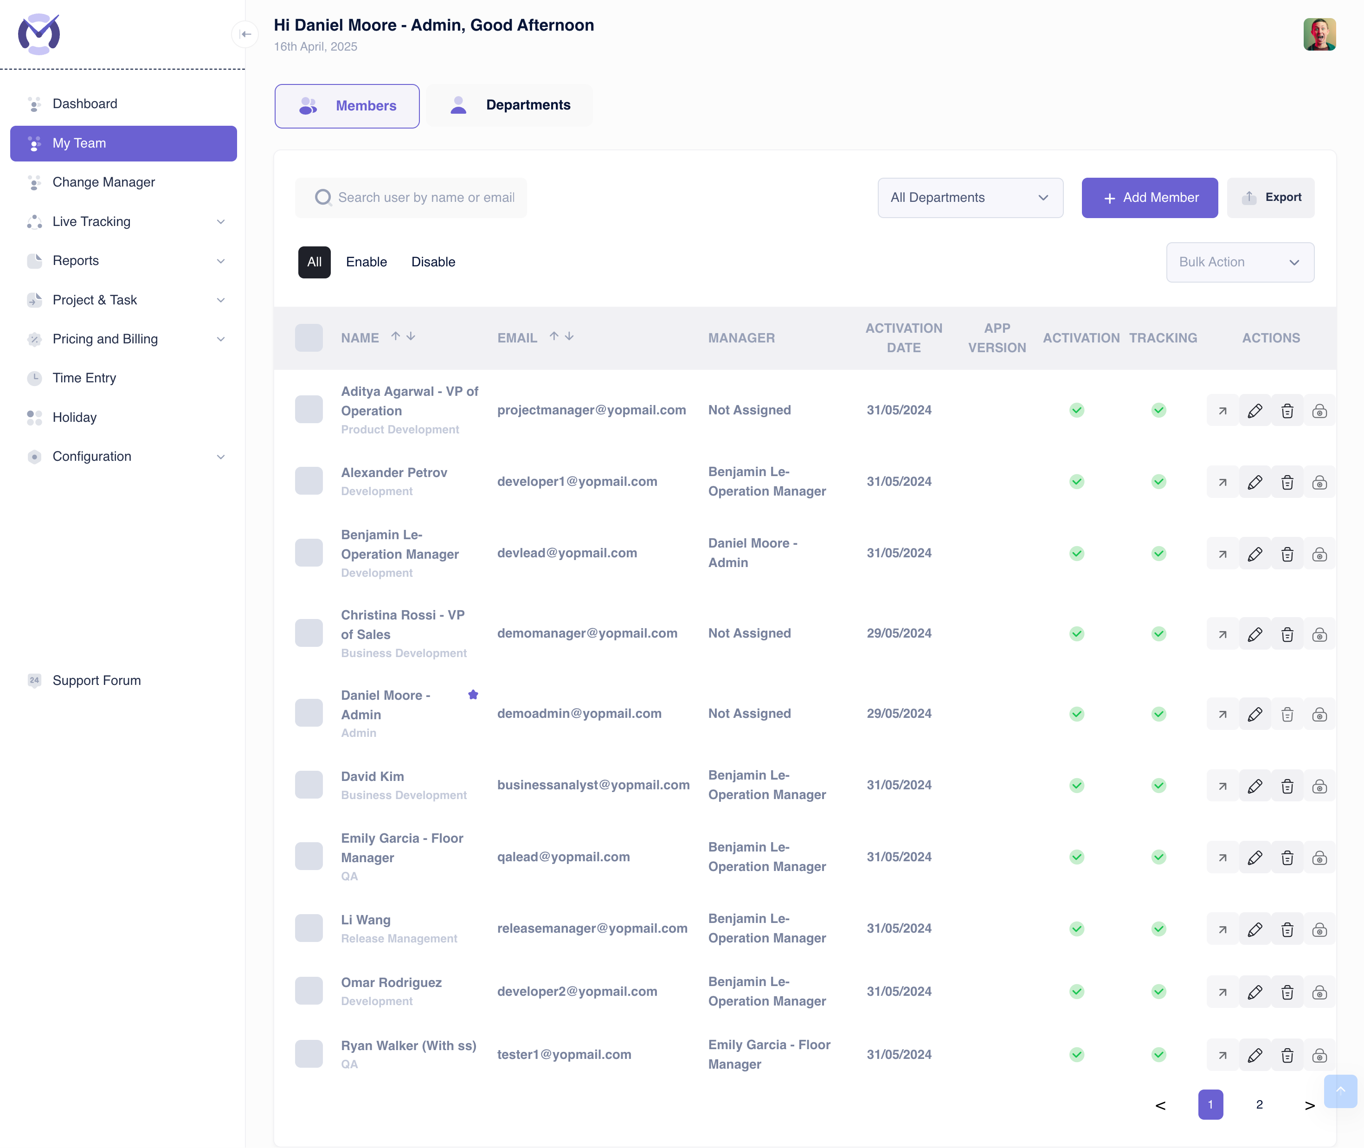Screen dimensions: 1364x1148
Task: Open David Kim's details arrow icon
Action: click(x=1222, y=786)
